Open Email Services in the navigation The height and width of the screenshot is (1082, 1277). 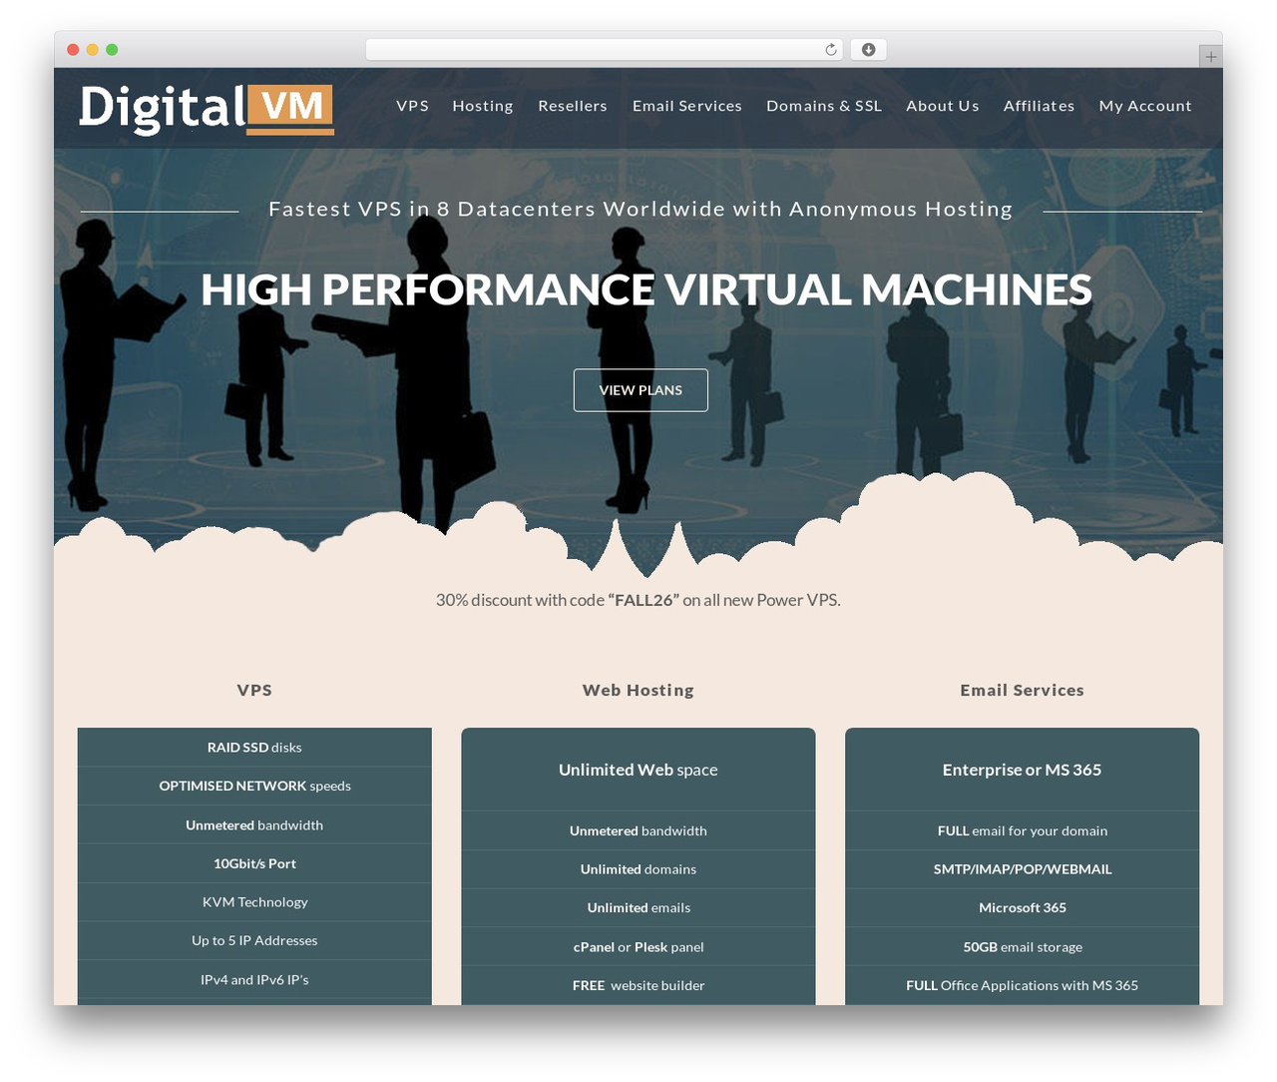pyautogui.click(x=687, y=106)
